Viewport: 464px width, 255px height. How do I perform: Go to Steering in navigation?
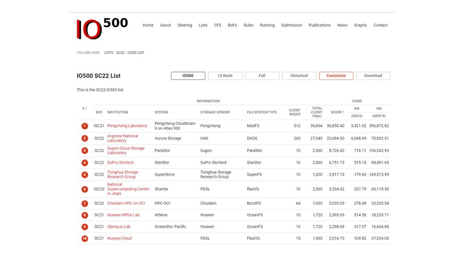tap(184, 25)
